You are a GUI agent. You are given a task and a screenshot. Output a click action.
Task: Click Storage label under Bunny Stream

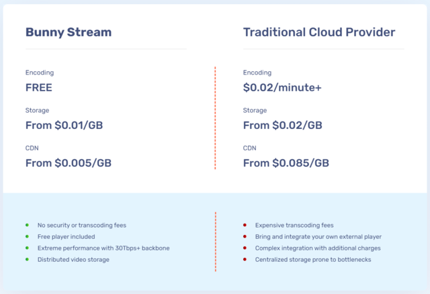coord(38,111)
